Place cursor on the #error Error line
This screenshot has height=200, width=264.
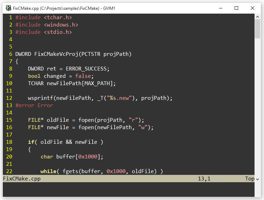(34, 105)
